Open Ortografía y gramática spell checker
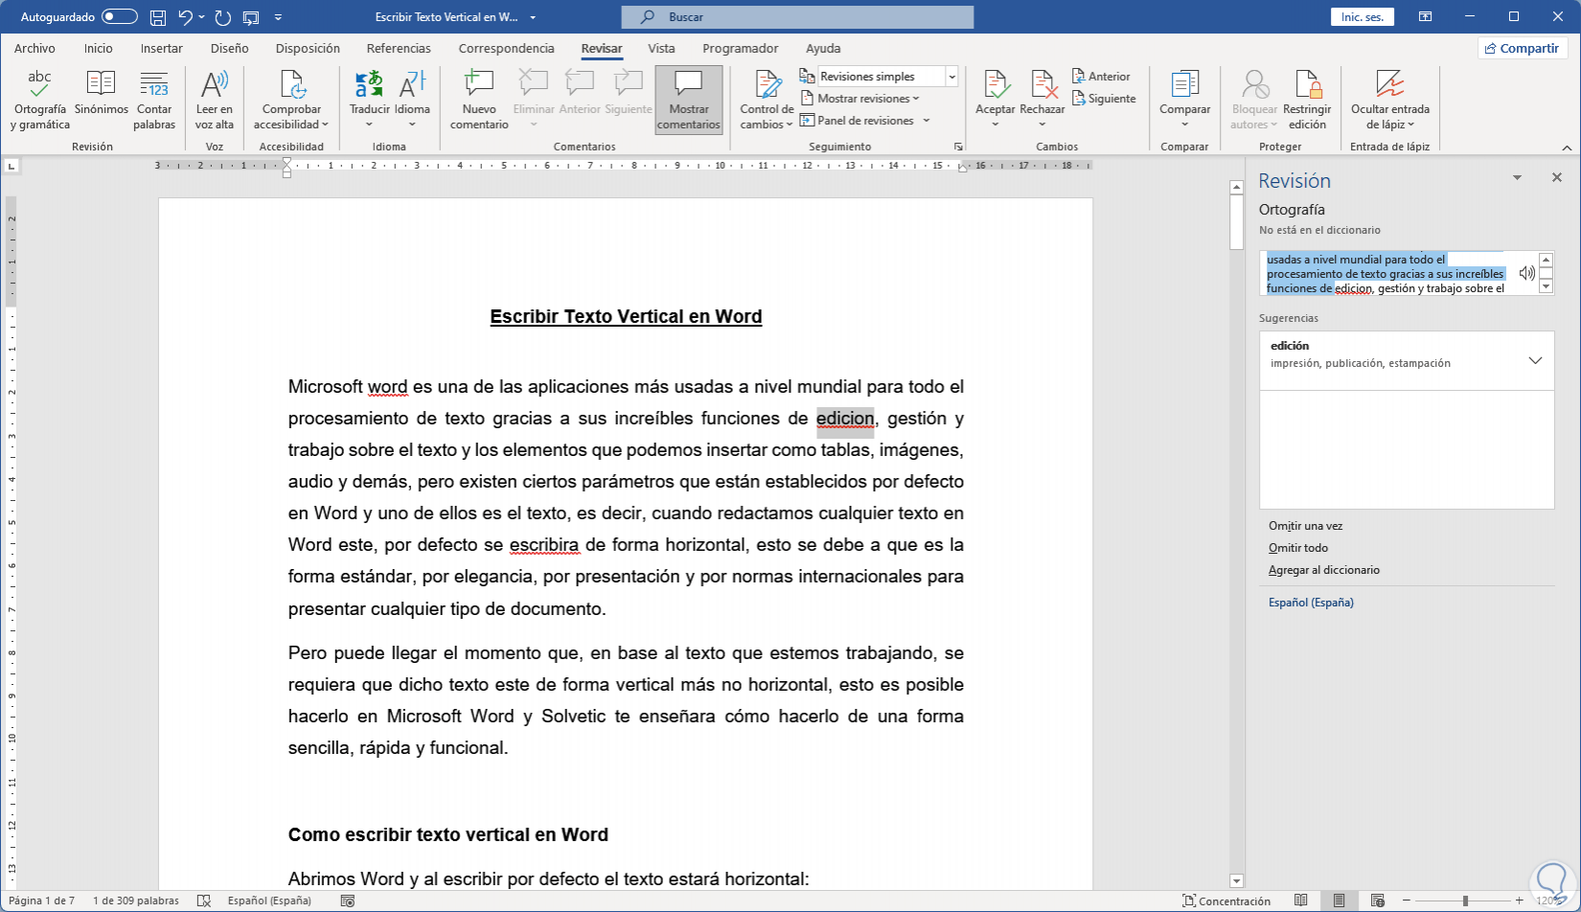This screenshot has width=1581, height=912. coord(39,100)
